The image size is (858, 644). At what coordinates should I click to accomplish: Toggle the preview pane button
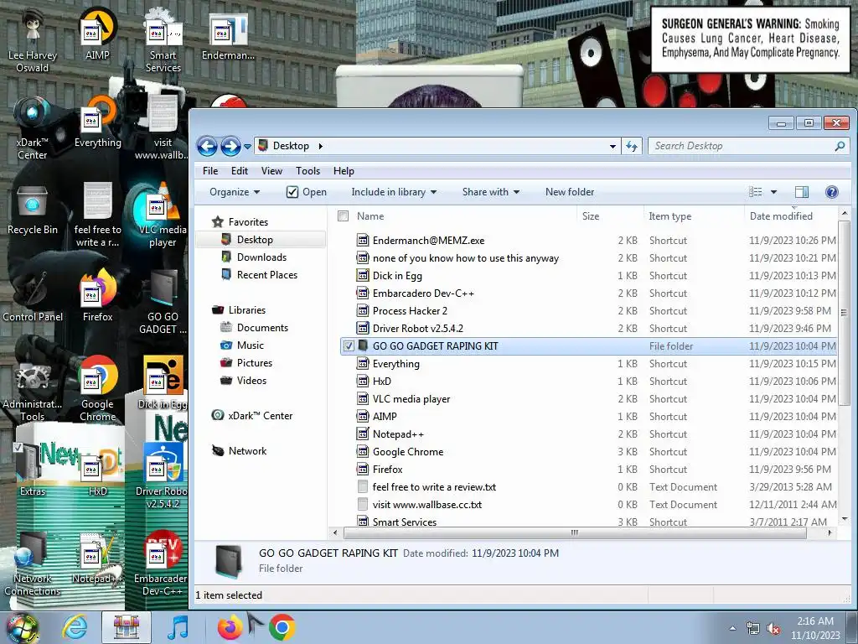(x=802, y=192)
